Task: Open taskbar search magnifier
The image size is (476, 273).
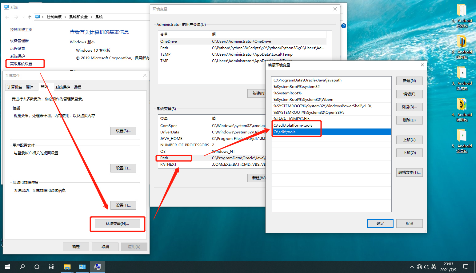Action: tap(22, 267)
